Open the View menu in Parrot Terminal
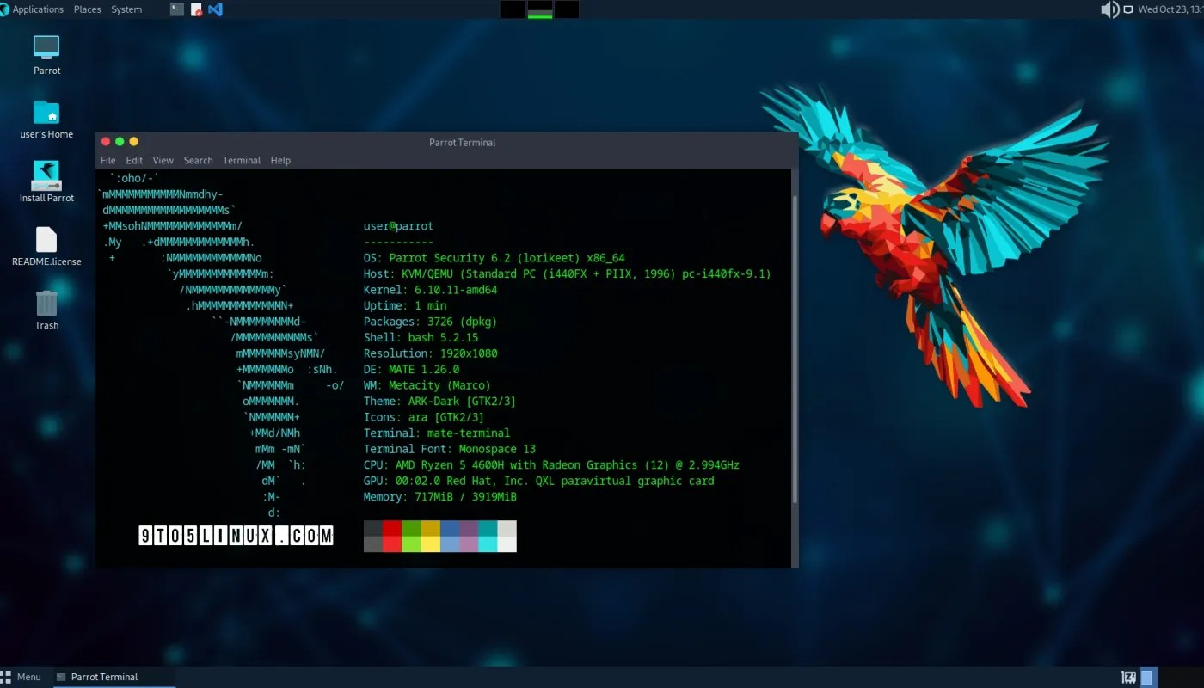 tap(163, 160)
